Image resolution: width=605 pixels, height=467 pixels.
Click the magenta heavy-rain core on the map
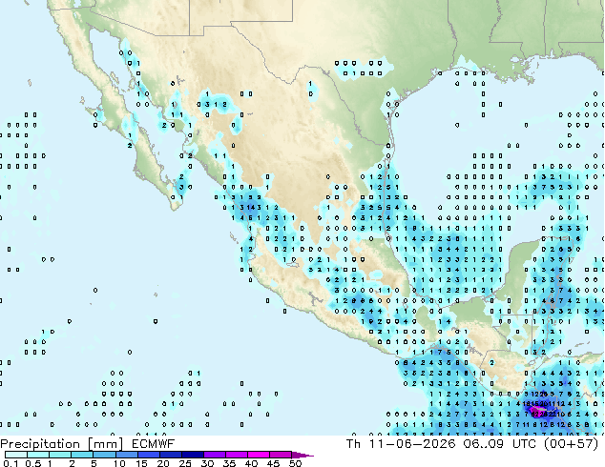(x=537, y=413)
